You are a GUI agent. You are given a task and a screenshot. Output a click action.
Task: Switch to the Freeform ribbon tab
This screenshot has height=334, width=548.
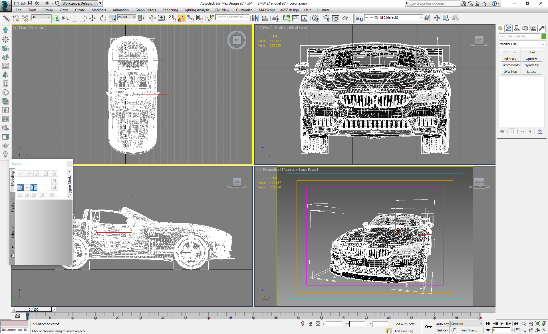(x=13, y=205)
